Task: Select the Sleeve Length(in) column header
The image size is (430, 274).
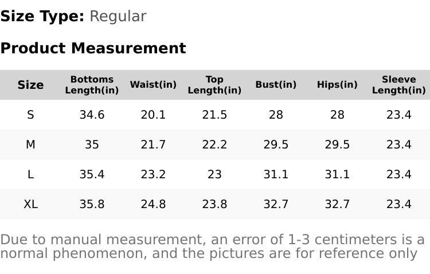Action: point(398,85)
